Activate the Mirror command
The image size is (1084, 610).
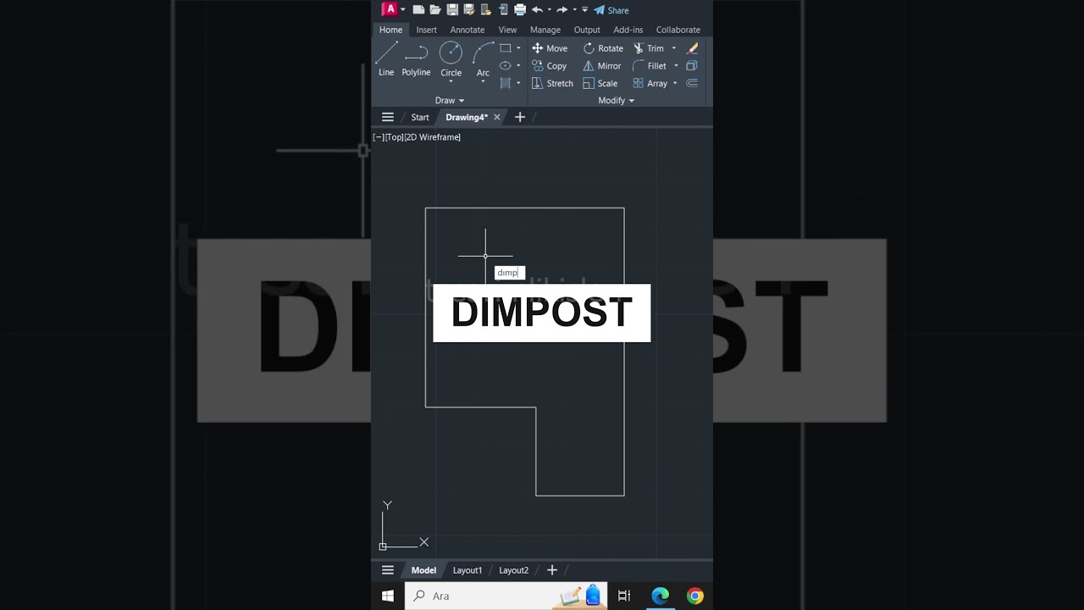(x=602, y=66)
